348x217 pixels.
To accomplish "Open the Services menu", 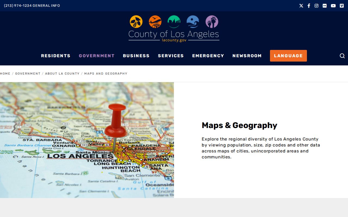I will 171,56.
